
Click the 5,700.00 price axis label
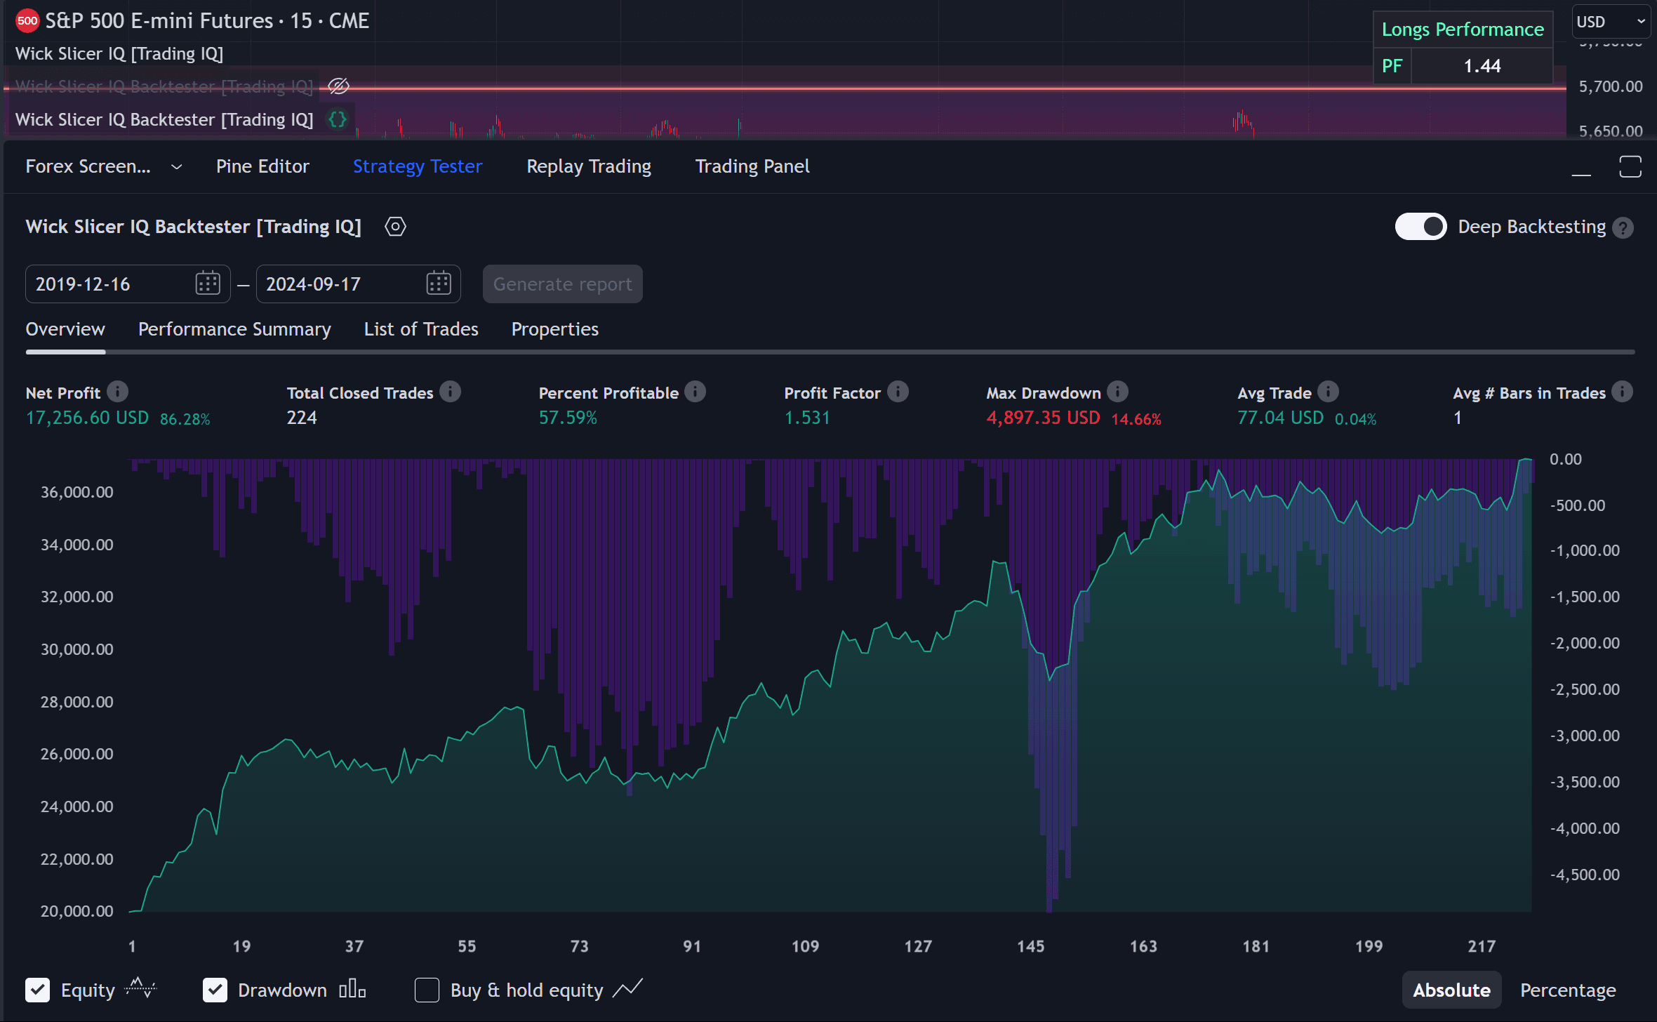1611,86
